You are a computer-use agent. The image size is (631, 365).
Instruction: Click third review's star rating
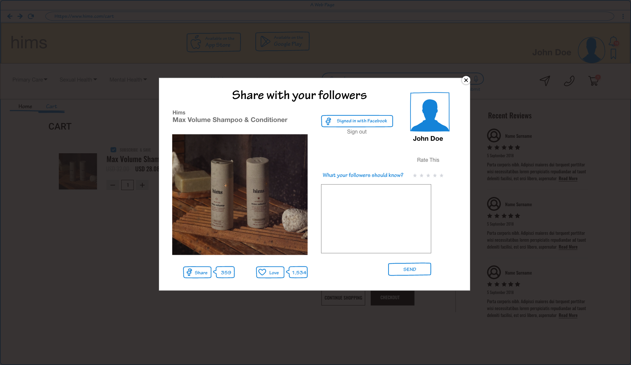point(503,284)
